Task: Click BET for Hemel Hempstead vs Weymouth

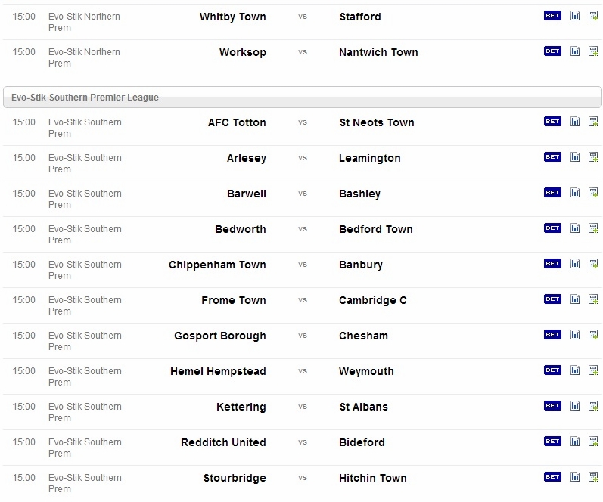Action: point(552,370)
